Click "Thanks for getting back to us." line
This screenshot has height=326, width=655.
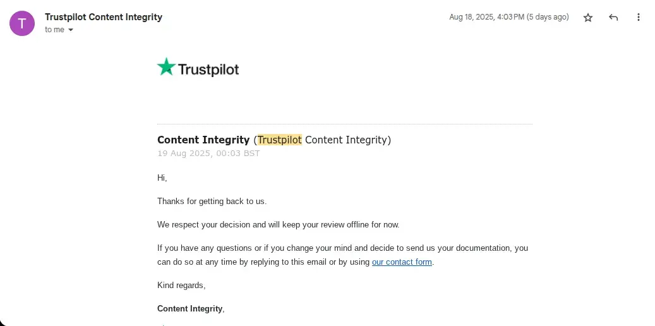pos(212,202)
